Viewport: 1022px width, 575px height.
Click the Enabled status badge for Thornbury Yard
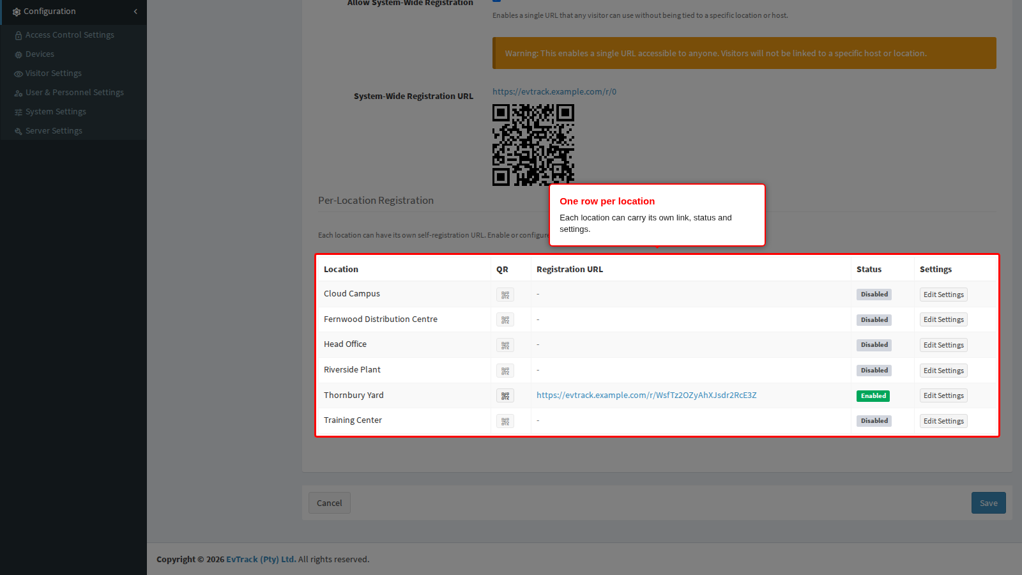873,396
